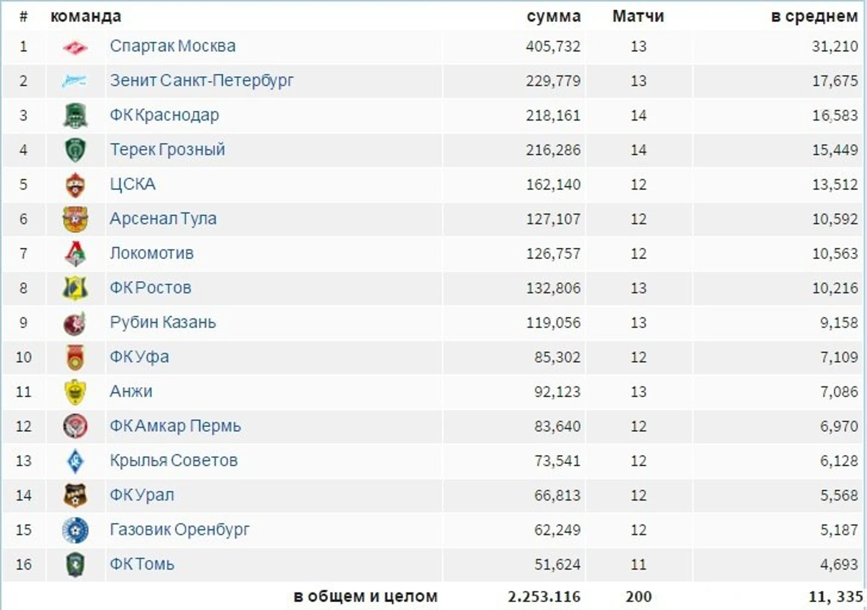Click the CSKA club emblem
The image size is (867, 610).
click(x=75, y=185)
